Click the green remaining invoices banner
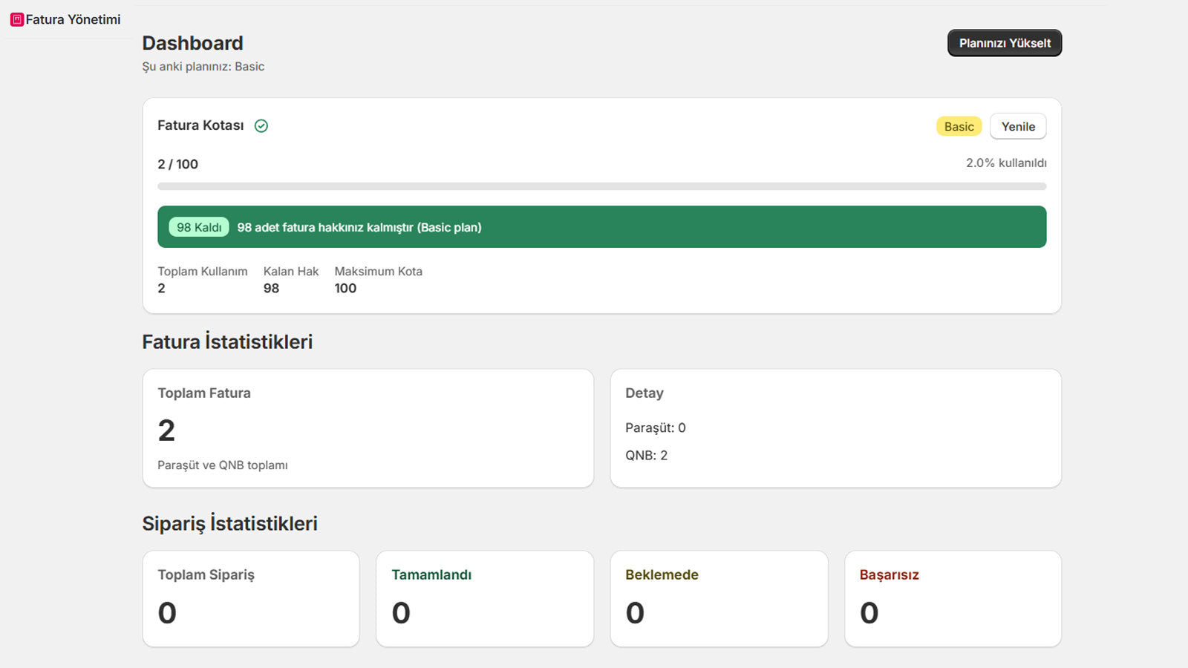 coord(668,227)
